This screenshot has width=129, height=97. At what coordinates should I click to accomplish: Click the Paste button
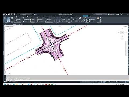[x=98, y=19]
